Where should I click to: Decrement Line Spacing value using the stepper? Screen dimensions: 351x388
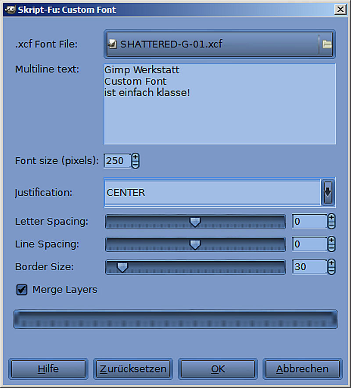(x=331, y=248)
